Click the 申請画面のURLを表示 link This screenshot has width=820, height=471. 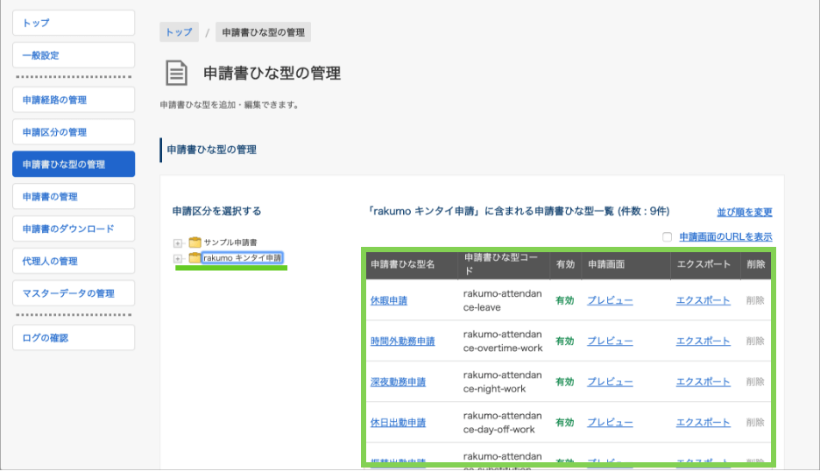tap(726, 236)
